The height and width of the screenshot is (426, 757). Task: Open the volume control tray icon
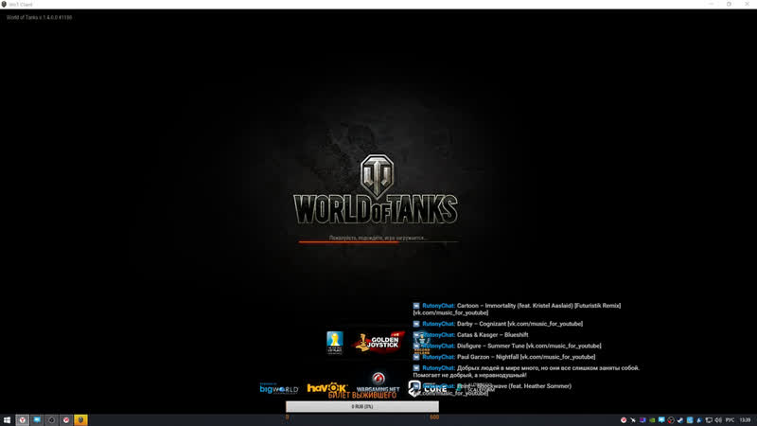pos(718,420)
